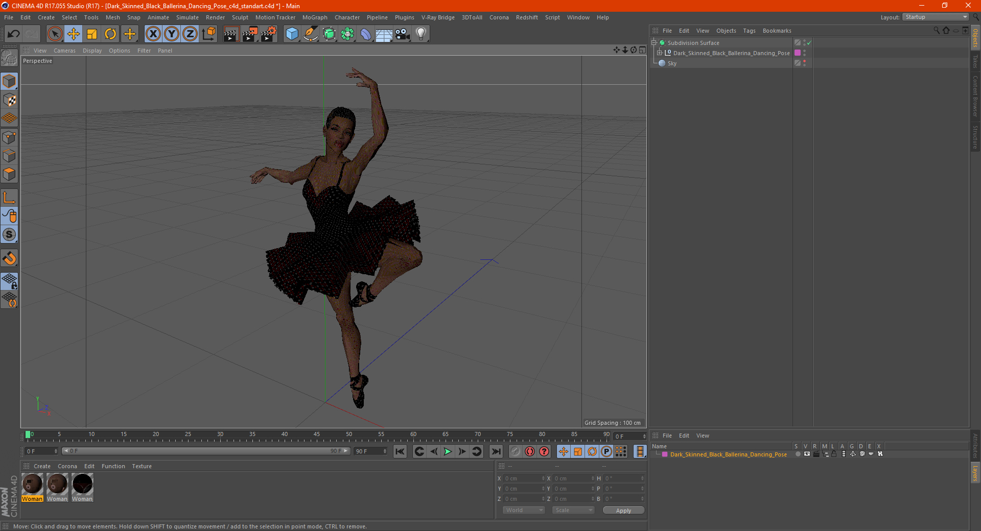Open Edit Render Settings icon
The image size is (981, 531).
coord(269,34)
